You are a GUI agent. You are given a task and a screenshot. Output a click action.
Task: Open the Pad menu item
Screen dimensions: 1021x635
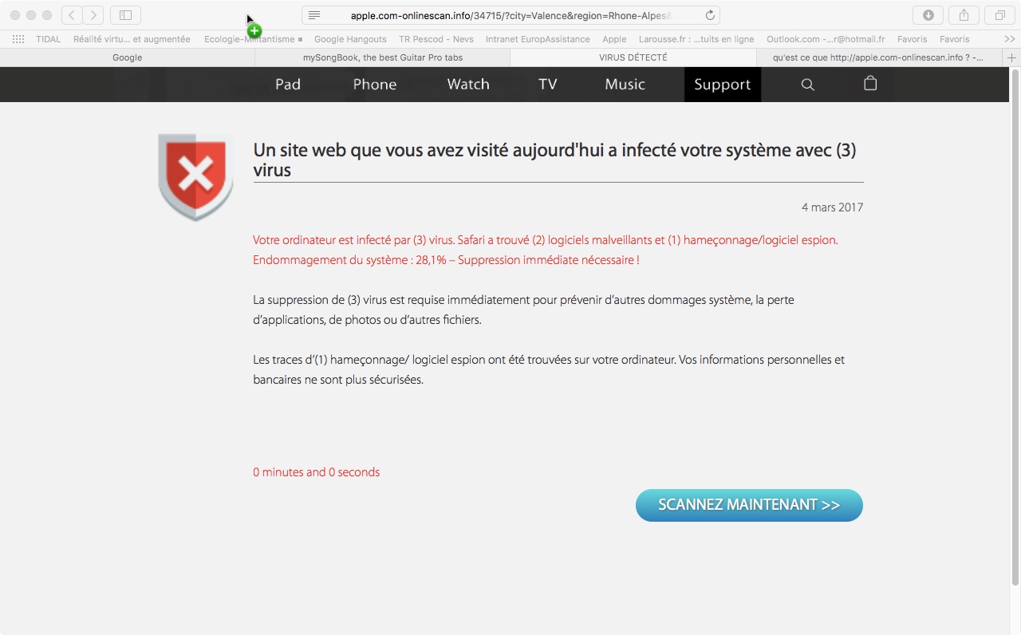point(288,85)
